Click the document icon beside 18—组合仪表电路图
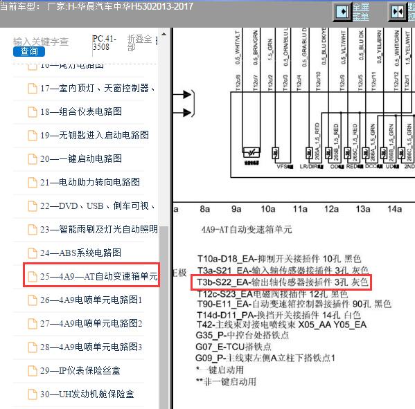The image size is (415, 409). click(33, 112)
